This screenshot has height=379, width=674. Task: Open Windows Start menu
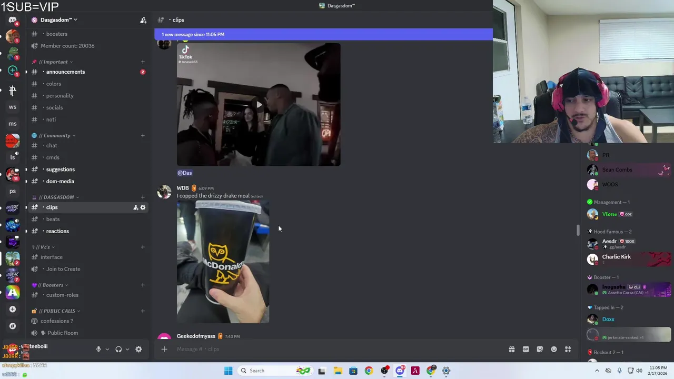(228, 371)
